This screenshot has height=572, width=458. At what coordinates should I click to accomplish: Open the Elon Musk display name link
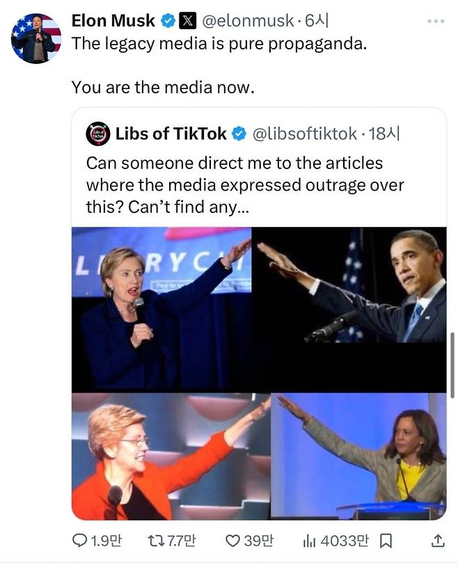[x=113, y=21]
